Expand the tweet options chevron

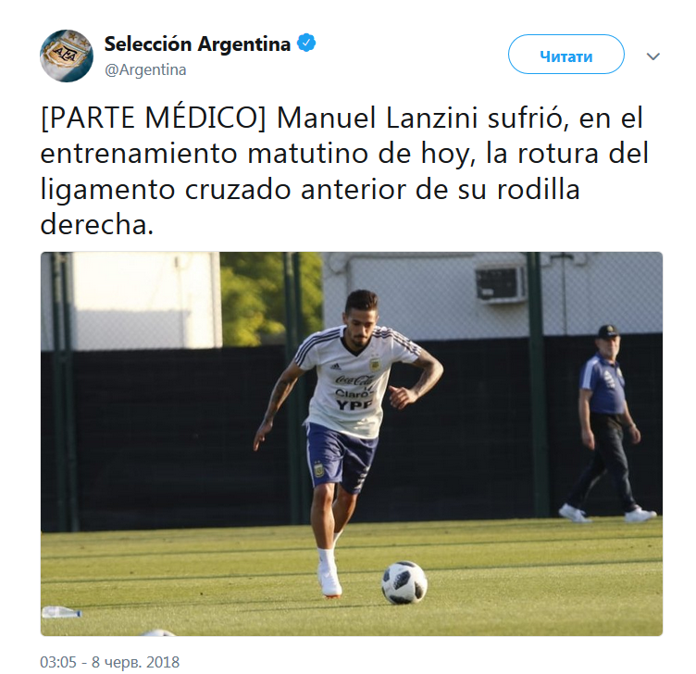[652, 56]
